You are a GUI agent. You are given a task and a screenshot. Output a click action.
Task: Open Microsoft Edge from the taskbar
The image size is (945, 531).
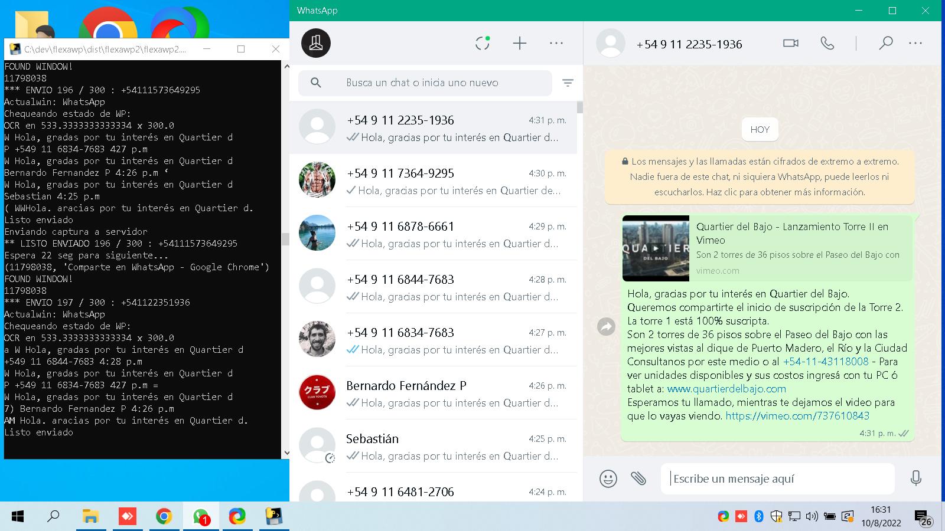[237, 517]
